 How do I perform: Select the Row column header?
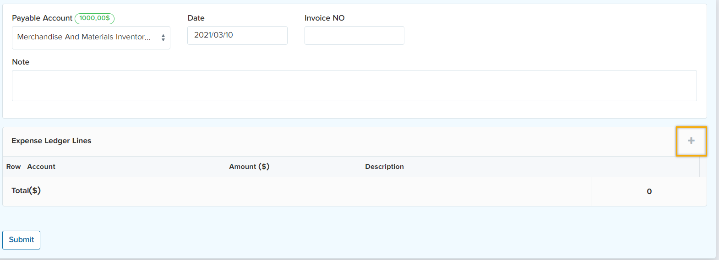(x=13, y=167)
